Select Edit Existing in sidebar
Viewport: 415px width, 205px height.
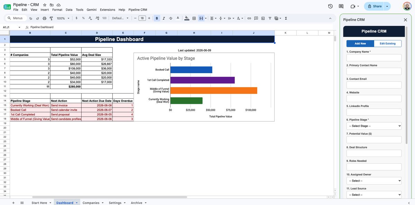(x=388, y=43)
